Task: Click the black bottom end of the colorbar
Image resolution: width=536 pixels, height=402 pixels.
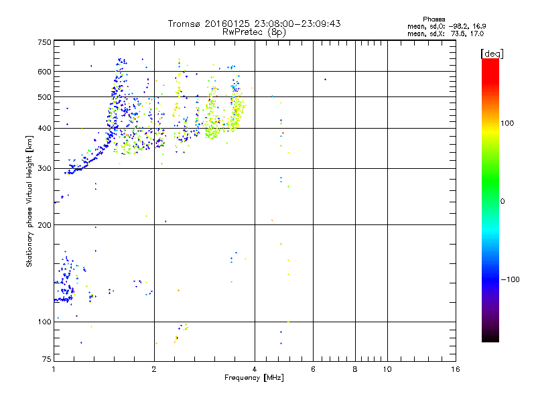Action: 490,337
